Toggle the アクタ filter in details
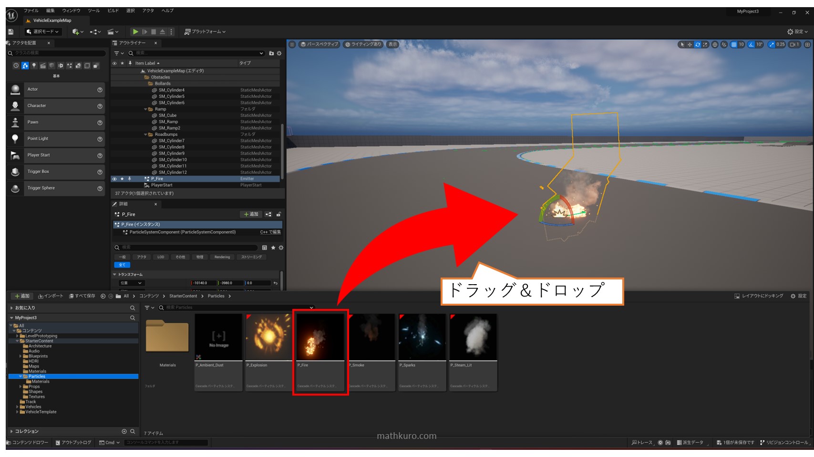The height and width of the screenshot is (457, 814). click(x=142, y=257)
